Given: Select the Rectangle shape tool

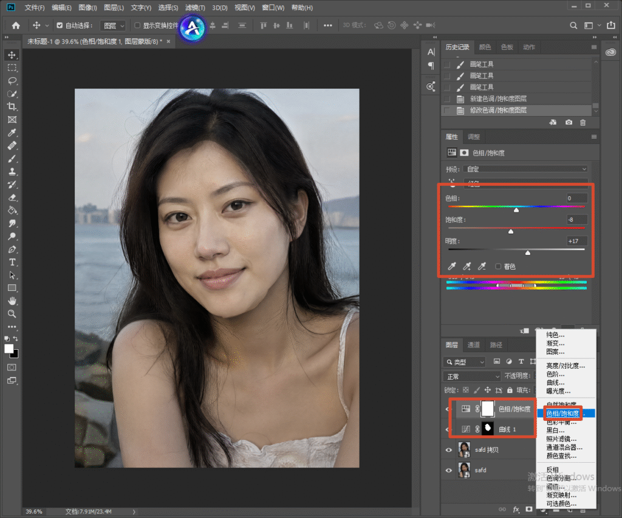Looking at the screenshot, I should pyautogui.click(x=12, y=288).
